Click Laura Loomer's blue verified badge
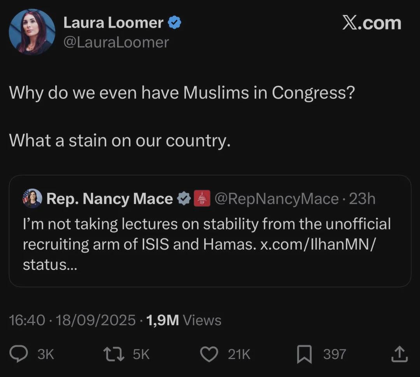 point(174,23)
